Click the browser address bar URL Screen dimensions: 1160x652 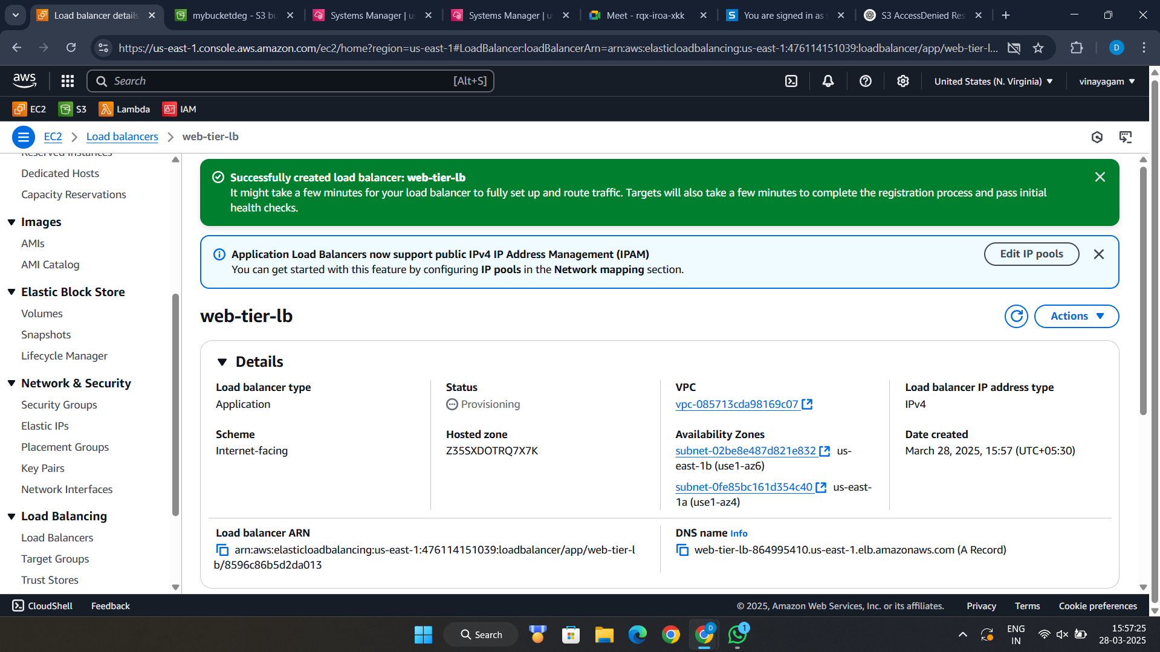[557, 48]
